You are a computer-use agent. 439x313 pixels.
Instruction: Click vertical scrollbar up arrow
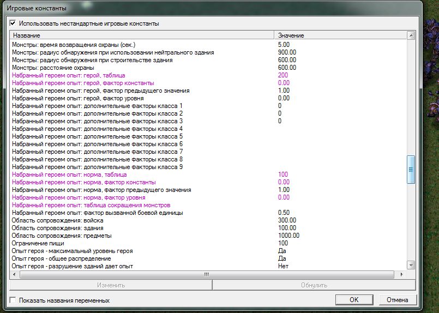(411, 35)
